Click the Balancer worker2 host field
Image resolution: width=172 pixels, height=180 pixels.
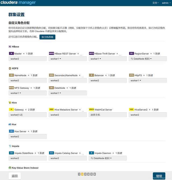108,80
